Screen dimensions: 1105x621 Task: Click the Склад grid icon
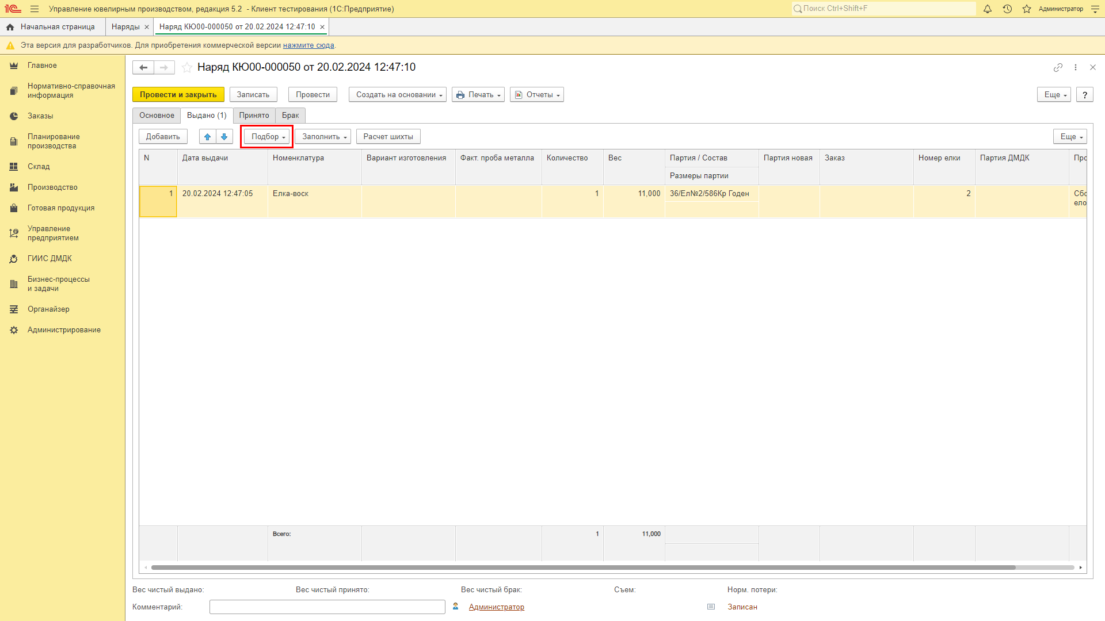14,167
